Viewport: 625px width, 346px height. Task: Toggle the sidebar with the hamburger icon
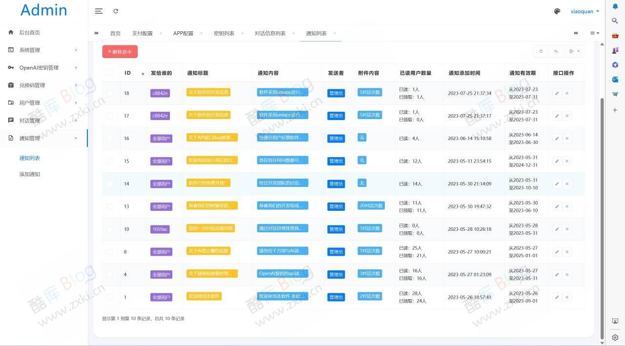[99, 11]
